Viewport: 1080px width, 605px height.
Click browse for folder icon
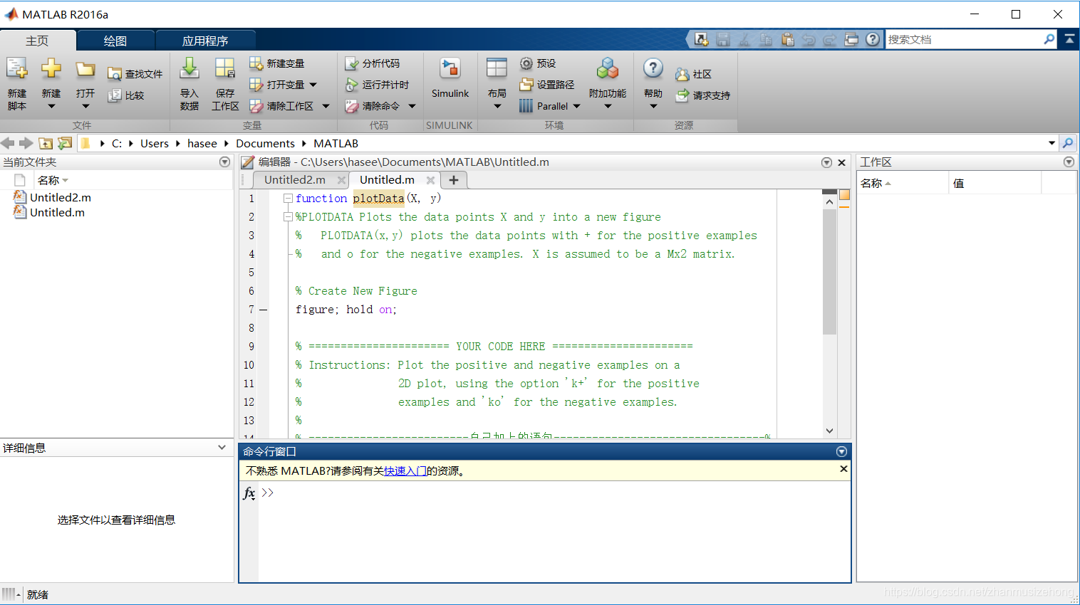(65, 143)
